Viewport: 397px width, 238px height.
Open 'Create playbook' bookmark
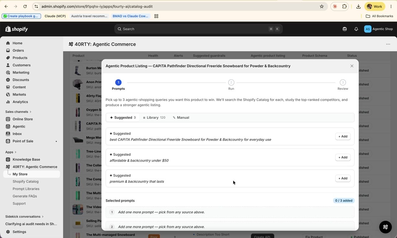pos(21,16)
